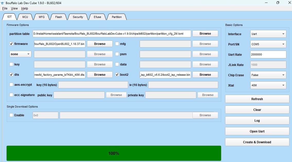Image resolution: width=292 pixels, height=162 pixels.
Task: Click the psm file path field
Action: (x=165, y=54)
